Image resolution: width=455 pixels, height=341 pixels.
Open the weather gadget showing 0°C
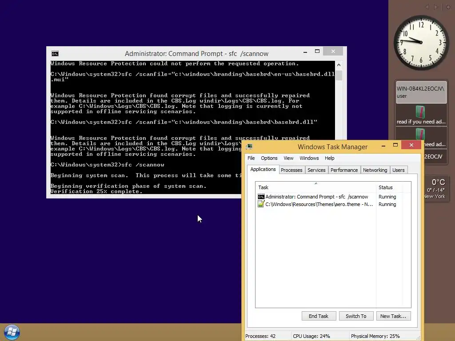coord(436,189)
